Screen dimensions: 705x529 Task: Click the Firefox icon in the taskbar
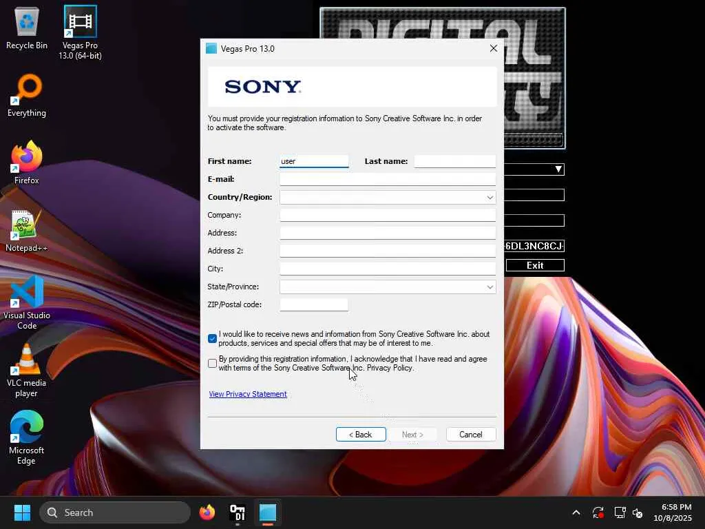pyautogui.click(x=207, y=512)
